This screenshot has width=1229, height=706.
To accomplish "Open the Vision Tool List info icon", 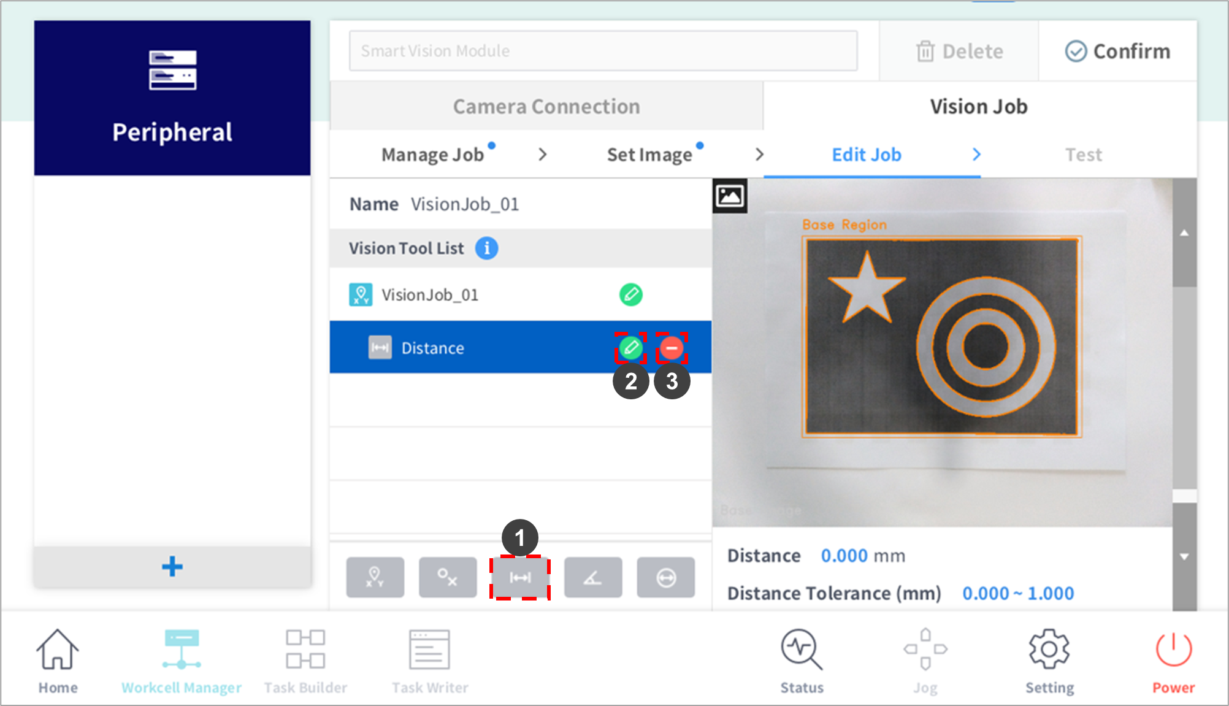I will point(487,248).
